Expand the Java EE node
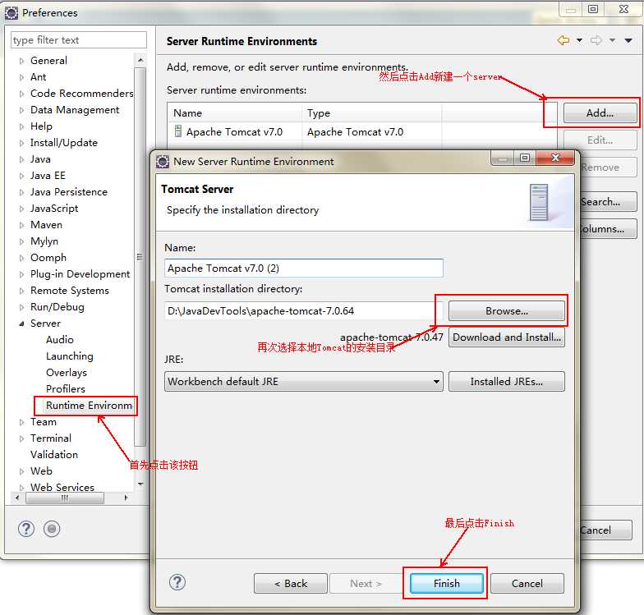The width and height of the screenshot is (644, 615). [21, 176]
